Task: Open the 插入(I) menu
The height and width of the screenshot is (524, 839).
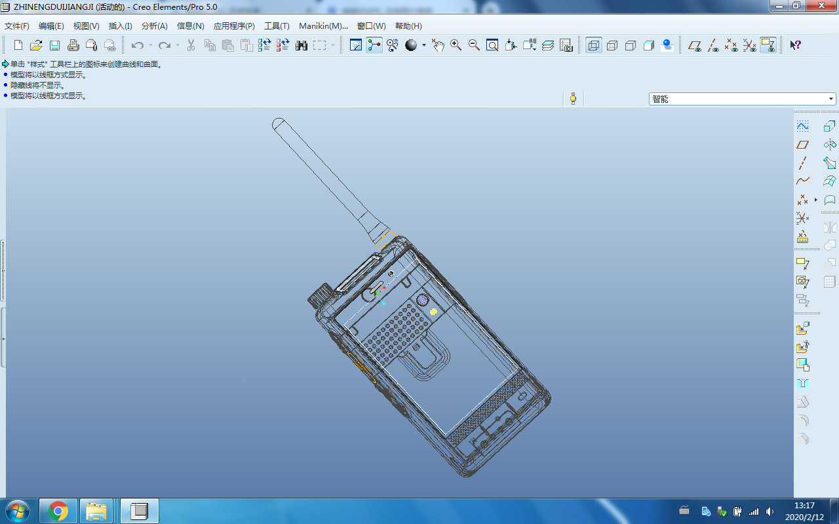Action: (120, 26)
